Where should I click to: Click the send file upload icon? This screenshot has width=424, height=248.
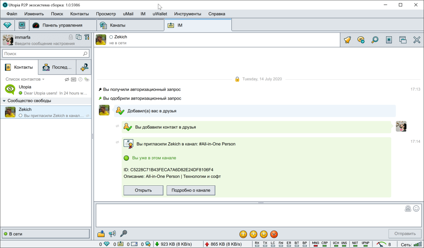coord(101,234)
